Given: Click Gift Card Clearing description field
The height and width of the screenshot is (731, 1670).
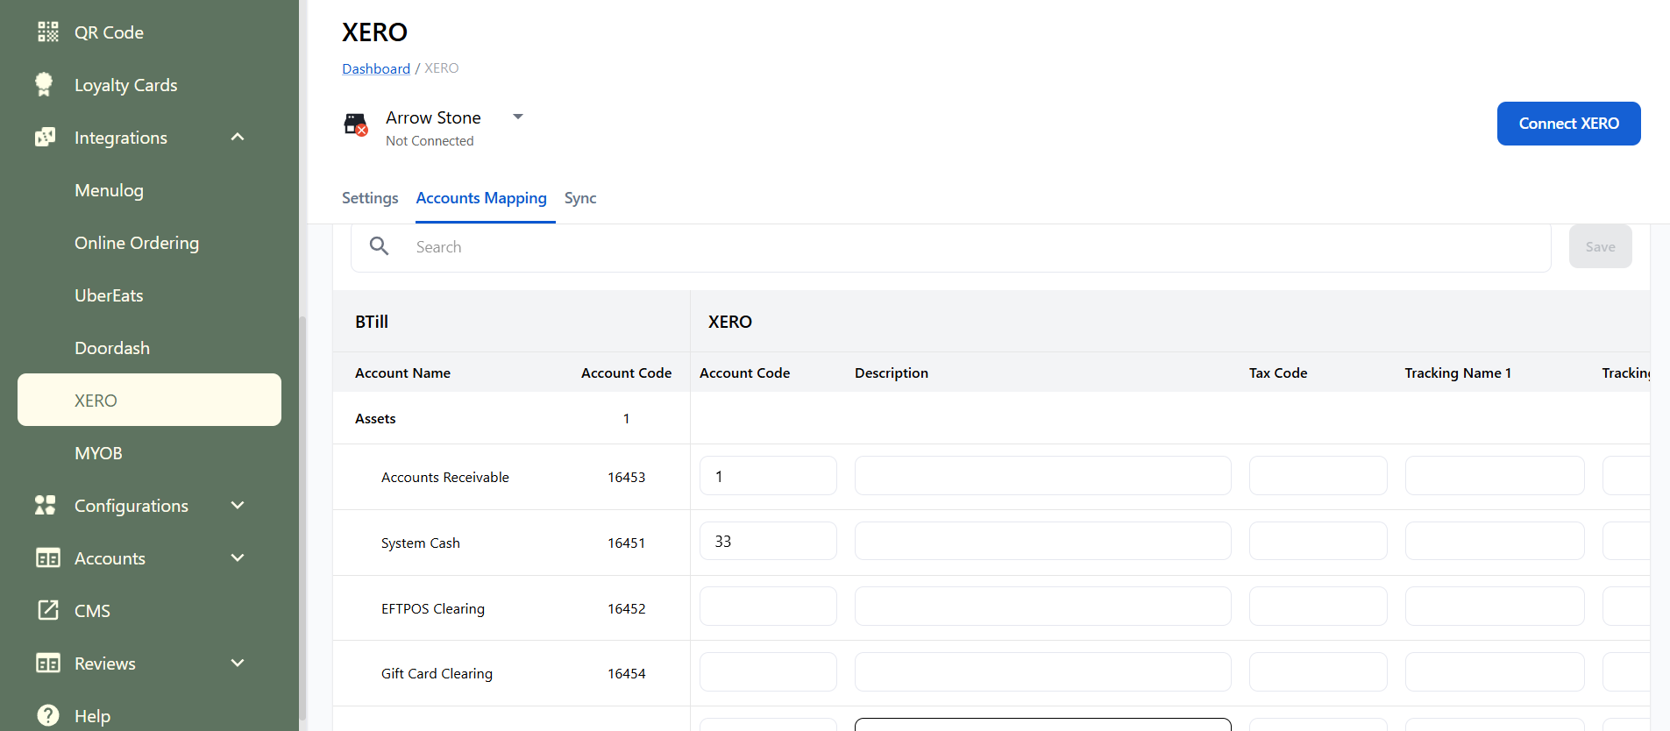Looking at the screenshot, I should [x=1042, y=671].
